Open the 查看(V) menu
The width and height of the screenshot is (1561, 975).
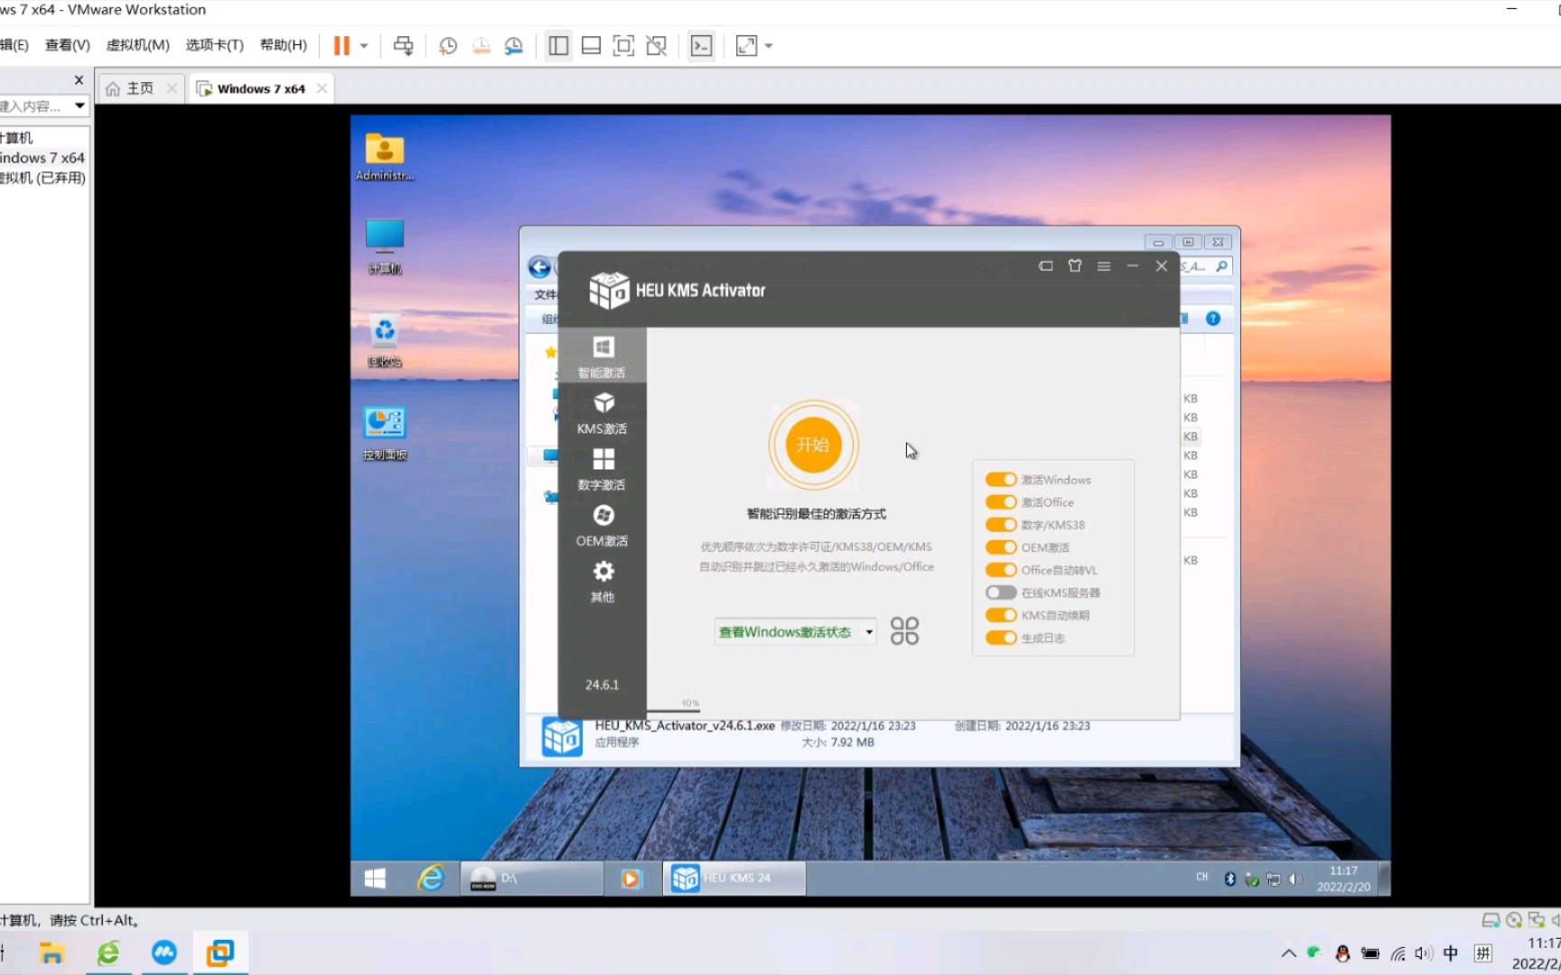68,45
